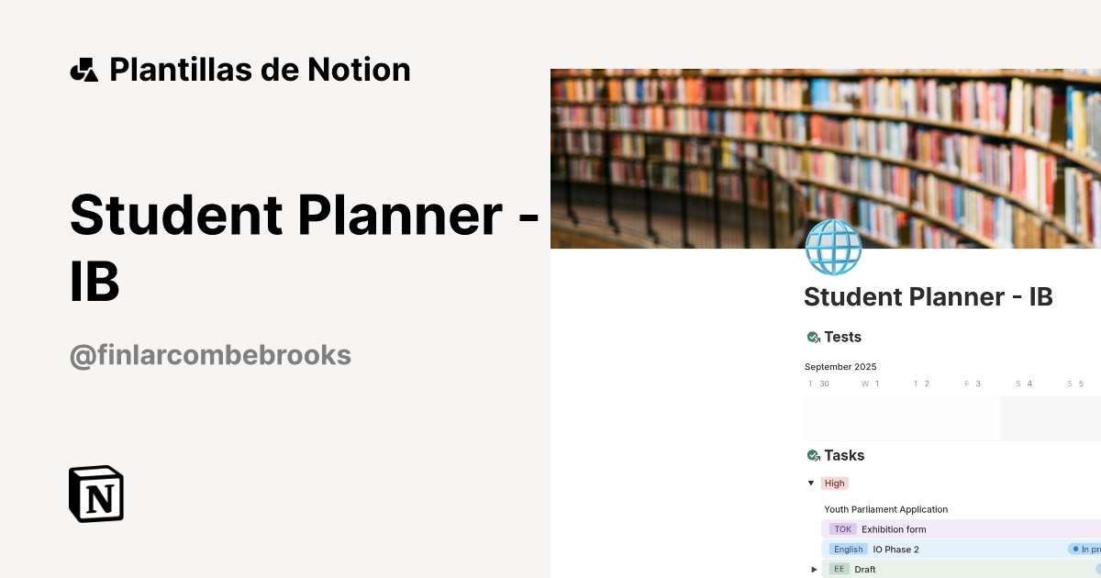1101x578 pixels.
Task: Click the green checkmark icon beside Tests
Action: (812, 336)
